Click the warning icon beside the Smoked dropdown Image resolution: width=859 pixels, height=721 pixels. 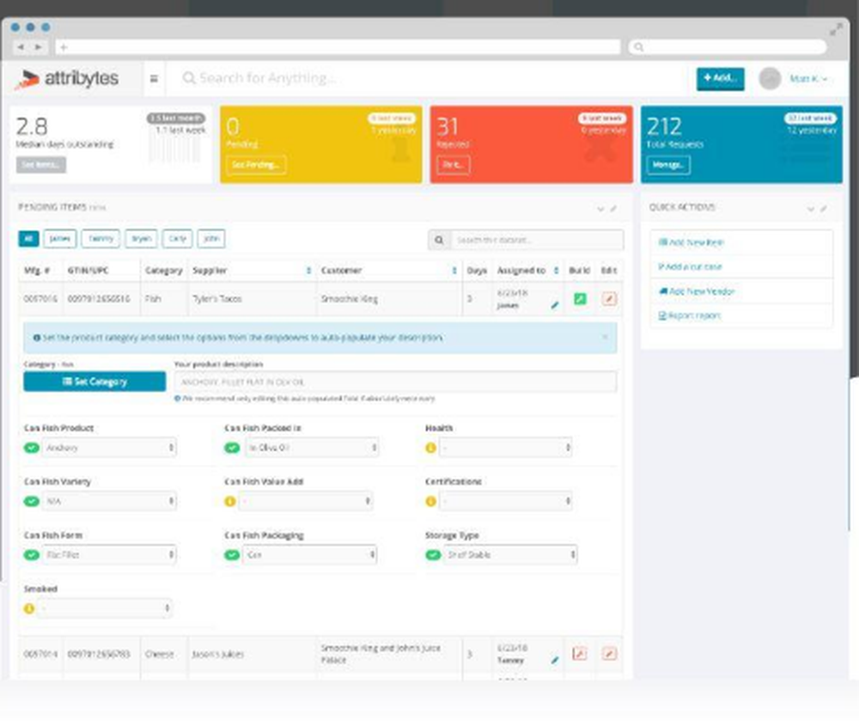(30, 608)
